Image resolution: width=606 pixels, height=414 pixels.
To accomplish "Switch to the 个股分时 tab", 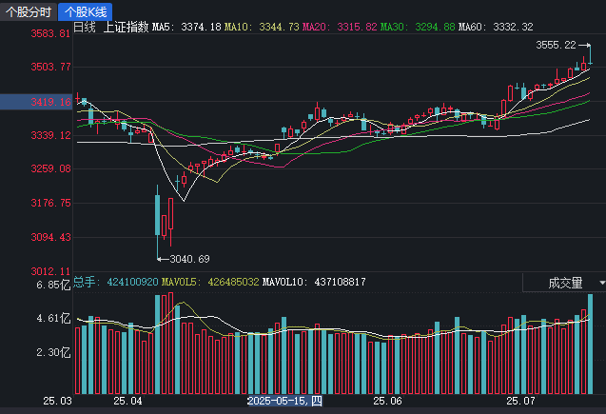I will click(29, 12).
